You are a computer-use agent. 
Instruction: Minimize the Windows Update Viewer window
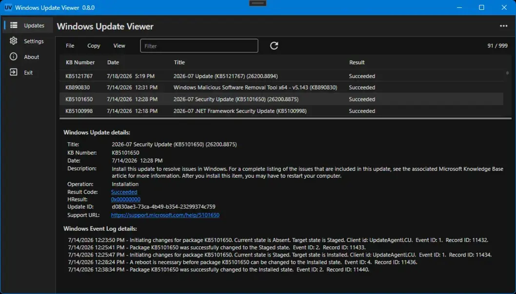pos(459,7)
